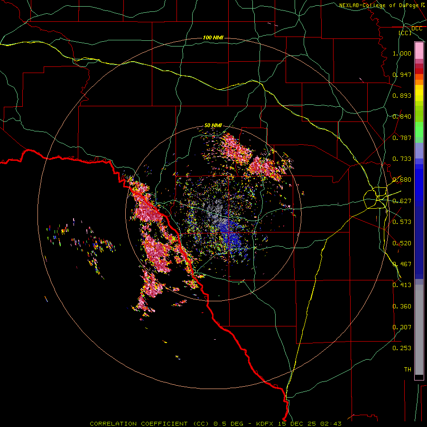The width and height of the screenshot is (427, 427).
Task: Select the 0.253 color scale value
Action: pos(402,348)
